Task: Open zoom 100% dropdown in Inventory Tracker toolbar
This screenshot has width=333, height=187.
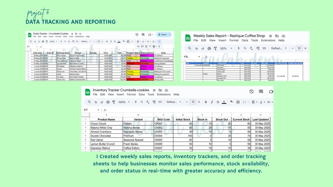Action: click(124, 102)
